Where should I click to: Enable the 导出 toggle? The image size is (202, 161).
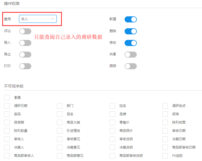coord(25,55)
